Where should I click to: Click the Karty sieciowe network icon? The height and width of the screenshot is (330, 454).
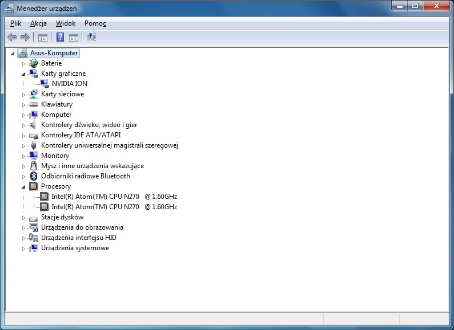pyautogui.click(x=34, y=94)
